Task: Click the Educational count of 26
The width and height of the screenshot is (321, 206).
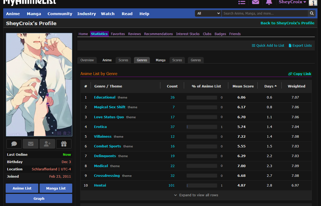Action: coord(172,97)
